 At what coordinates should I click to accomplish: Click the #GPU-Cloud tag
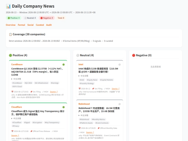pyautogui.click(x=17, y=86)
